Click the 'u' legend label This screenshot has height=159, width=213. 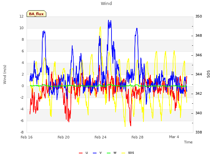click(x=87, y=153)
